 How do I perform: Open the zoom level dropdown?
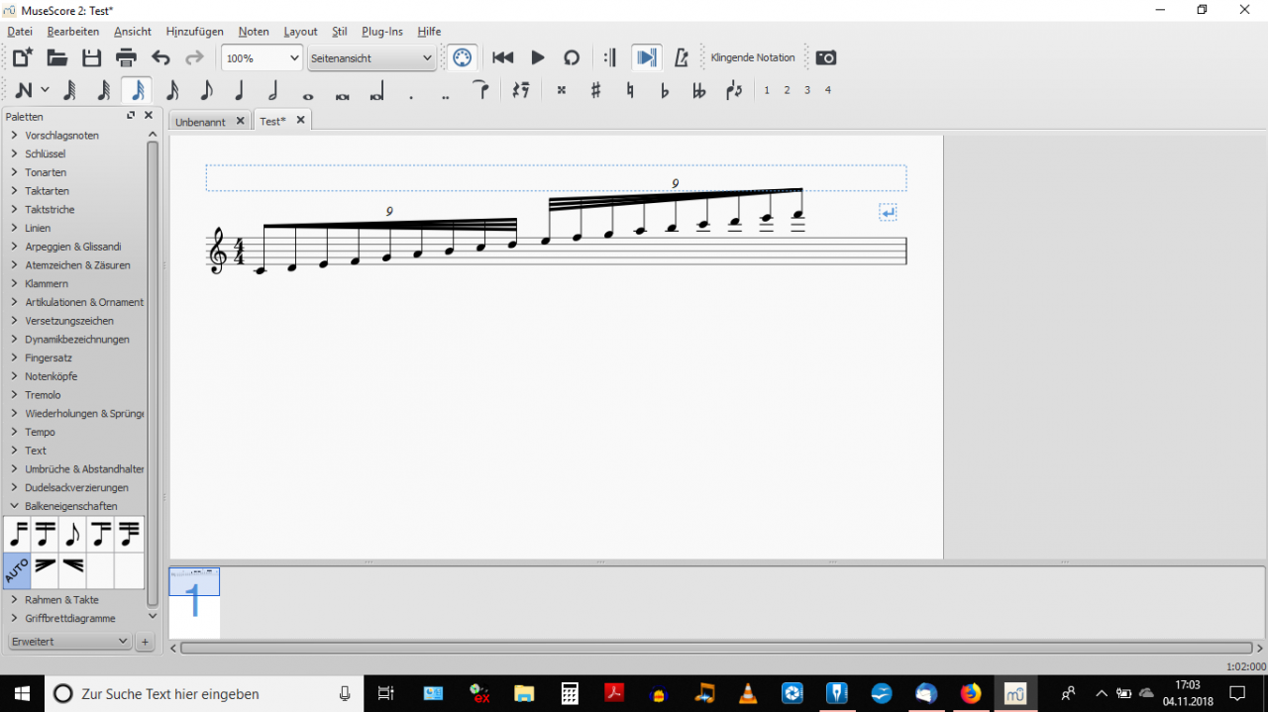click(x=262, y=58)
